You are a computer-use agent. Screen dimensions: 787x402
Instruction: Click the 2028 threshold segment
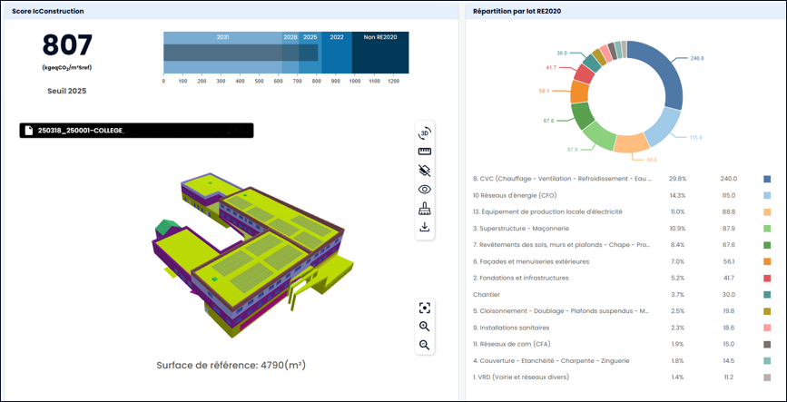pyautogui.click(x=290, y=53)
